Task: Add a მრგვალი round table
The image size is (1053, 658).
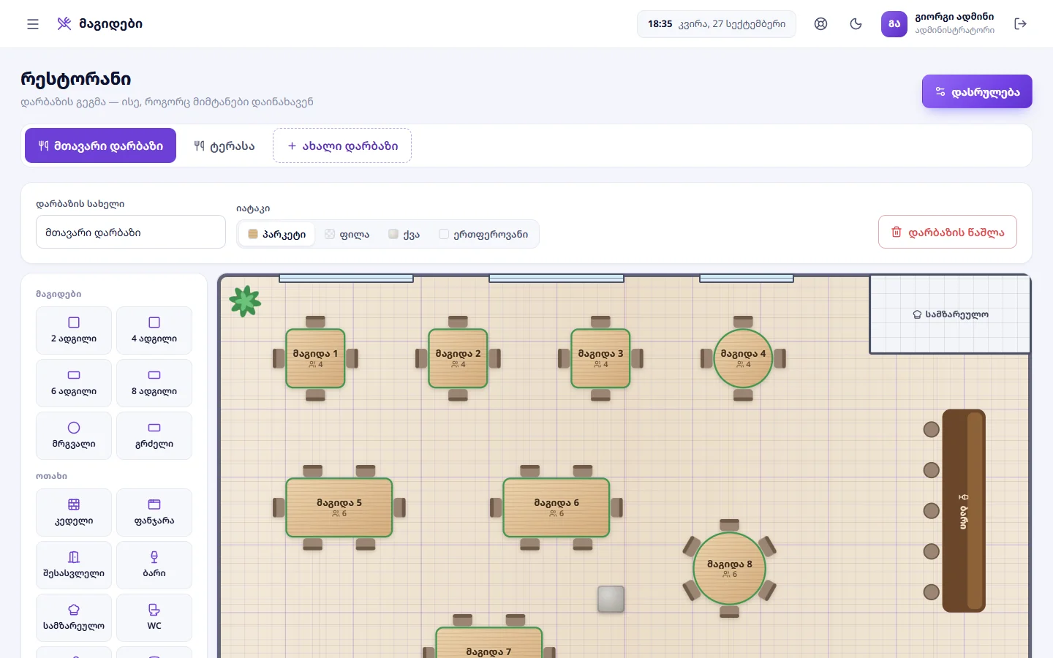Action: 74,436
